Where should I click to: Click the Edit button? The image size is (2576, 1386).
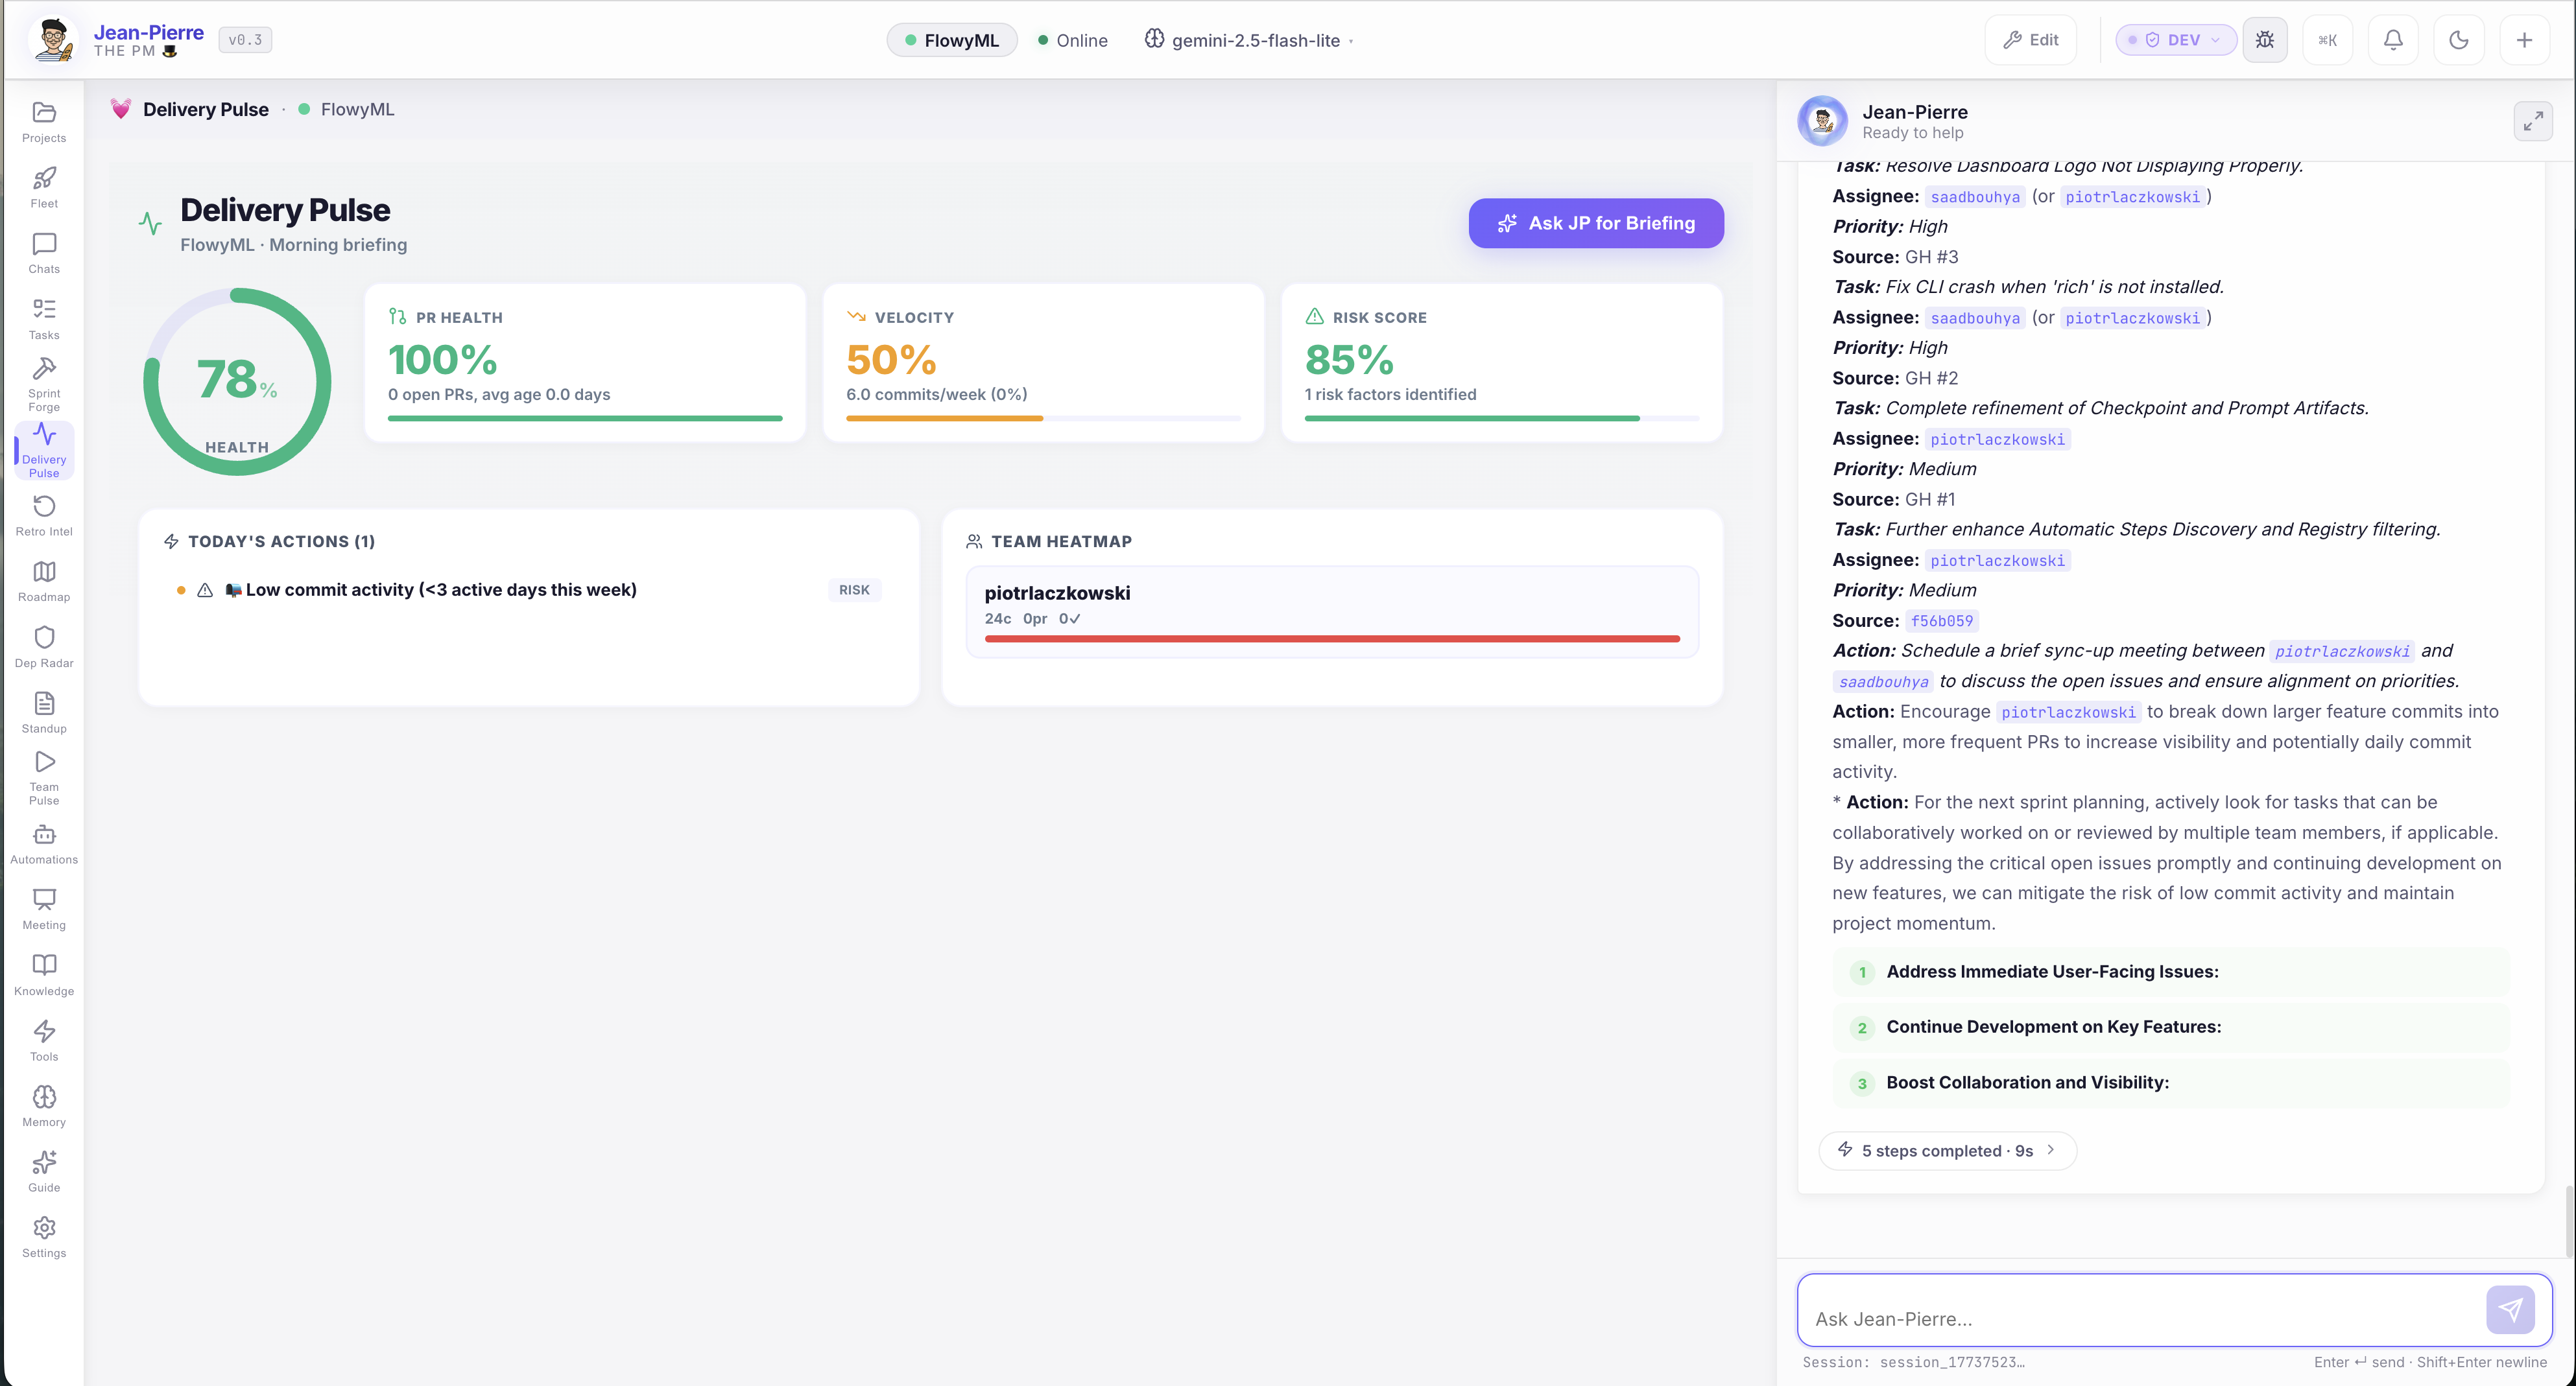(2030, 40)
